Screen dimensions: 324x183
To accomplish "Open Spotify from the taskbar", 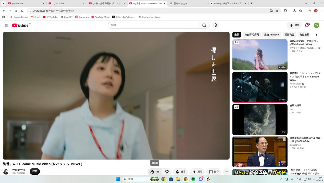I will 193,179.
